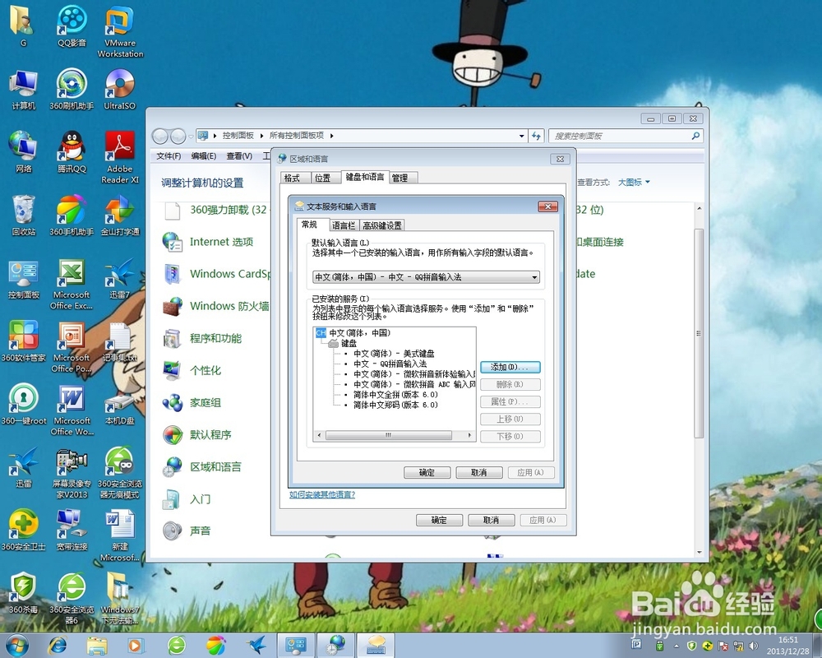The height and width of the screenshot is (658, 822).
Task: Open 查看(V) menu in Control Panel
Action: pos(239,155)
